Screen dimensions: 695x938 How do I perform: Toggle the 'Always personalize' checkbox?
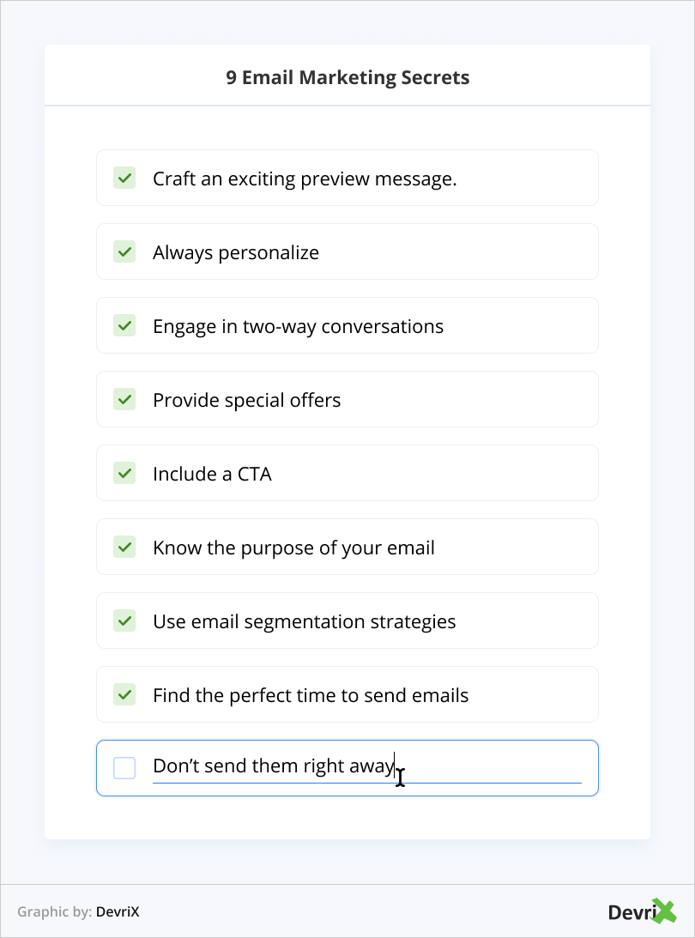tap(124, 251)
